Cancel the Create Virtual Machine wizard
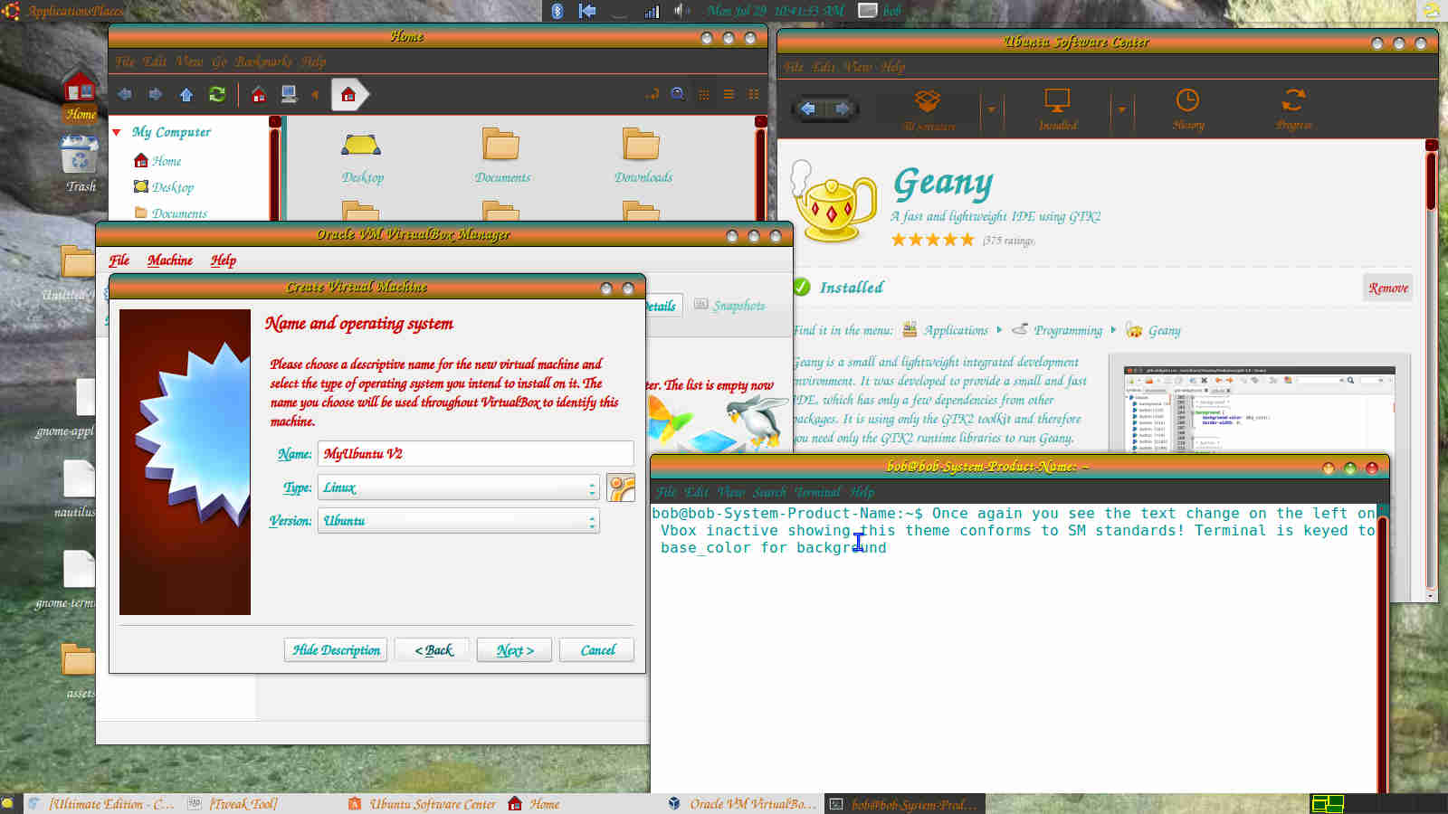1448x814 pixels. [x=596, y=650]
